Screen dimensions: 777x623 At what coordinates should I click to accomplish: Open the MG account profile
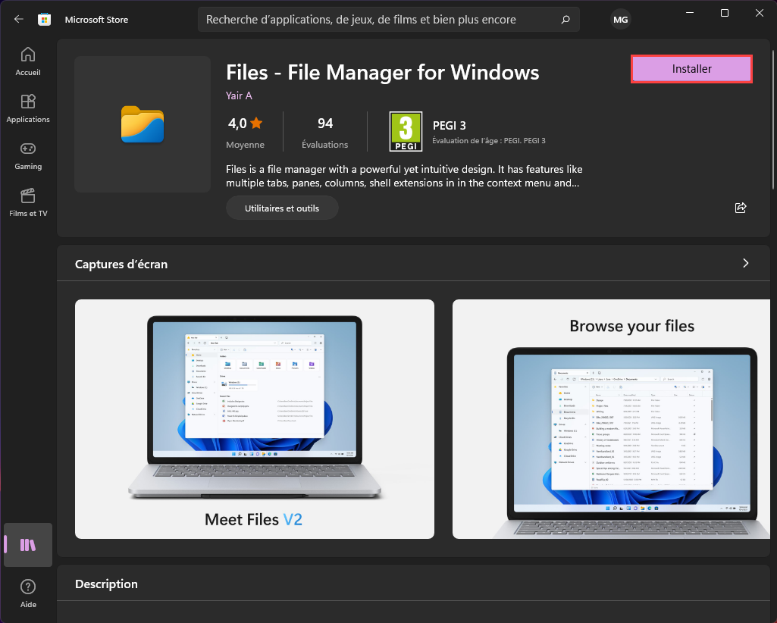(x=620, y=20)
